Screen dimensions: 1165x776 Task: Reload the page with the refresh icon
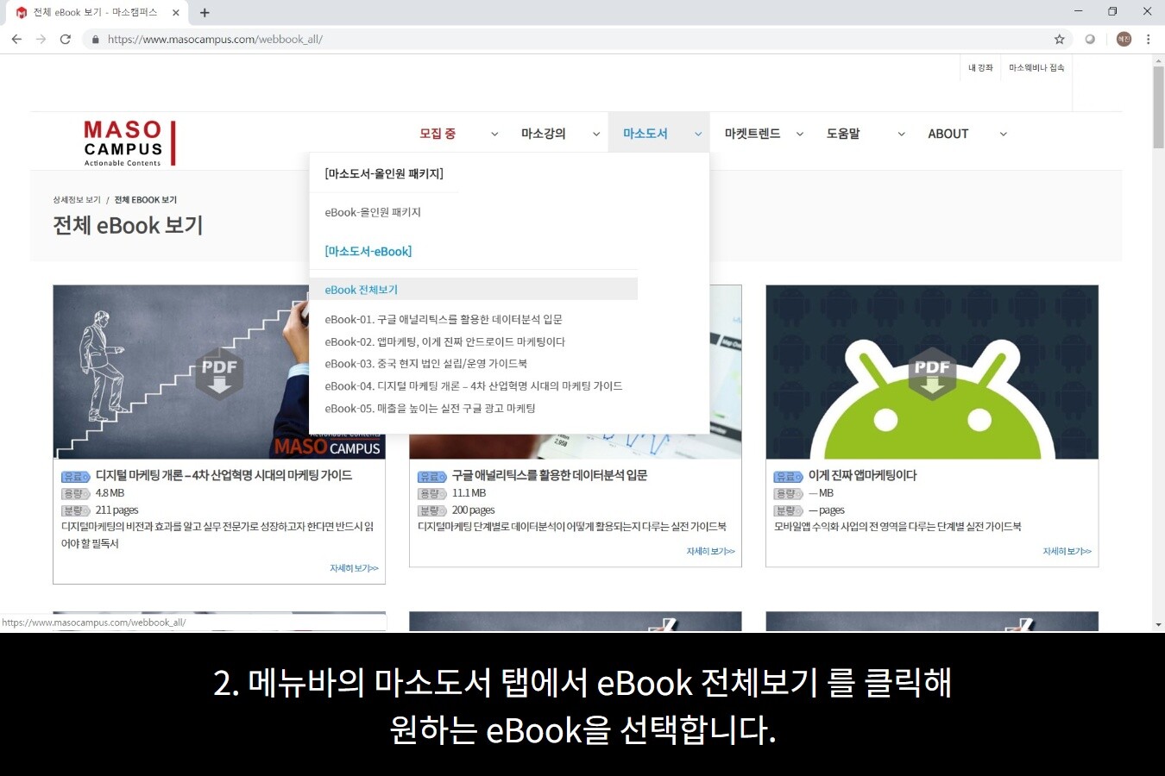66,39
